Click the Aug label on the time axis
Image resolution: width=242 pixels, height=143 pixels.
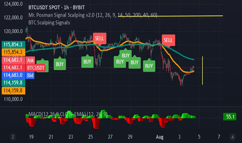coord(160,137)
